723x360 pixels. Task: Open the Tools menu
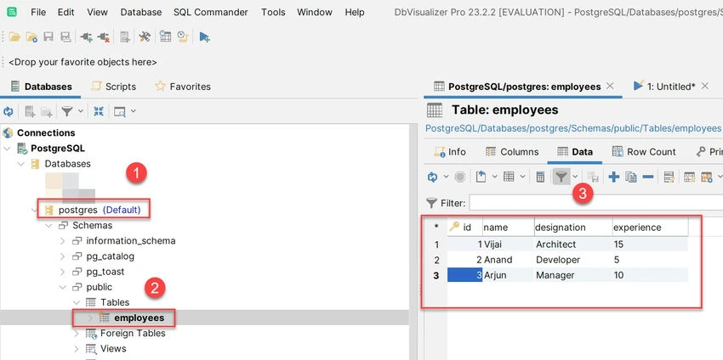(x=273, y=13)
